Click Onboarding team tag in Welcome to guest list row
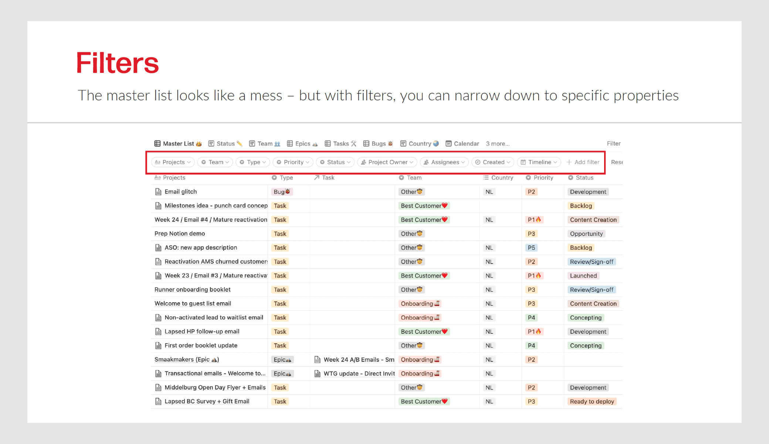769x444 pixels. coord(420,303)
